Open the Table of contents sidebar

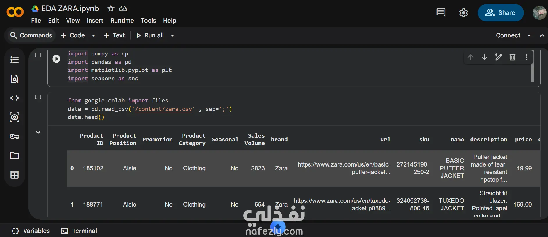point(15,60)
